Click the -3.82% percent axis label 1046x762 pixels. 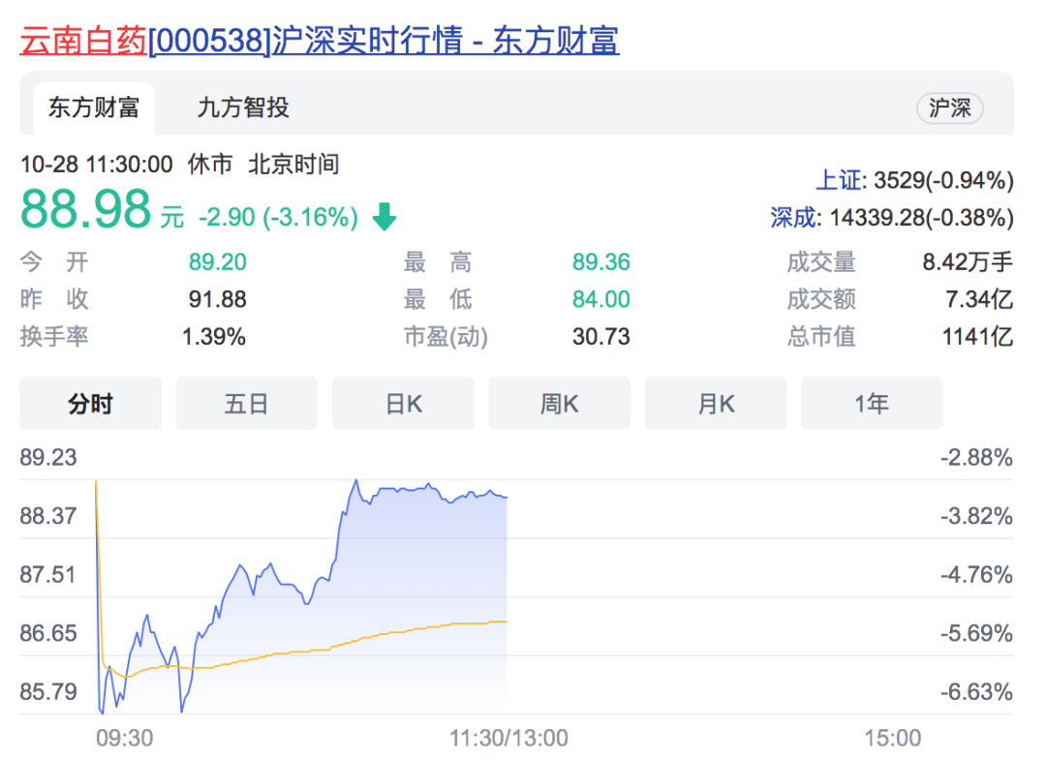tap(976, 516)
